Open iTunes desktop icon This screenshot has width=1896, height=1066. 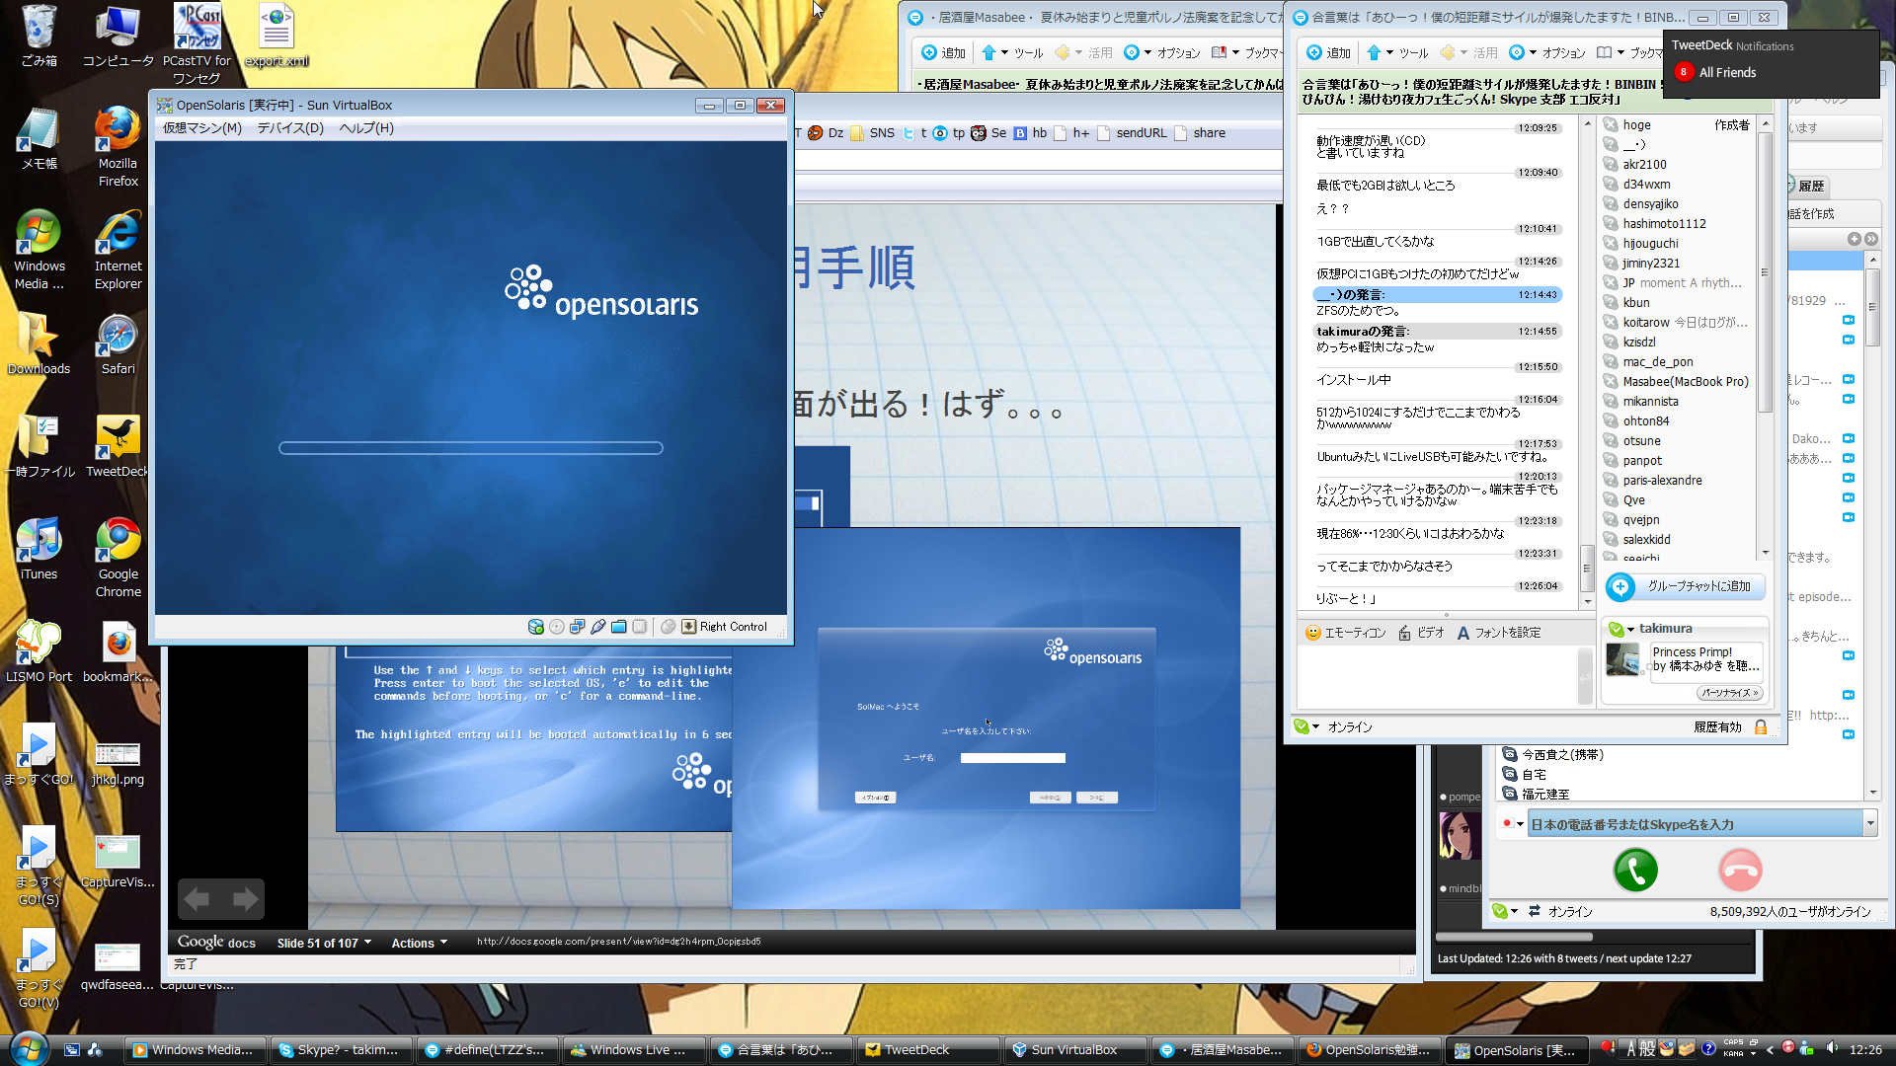[x=39, y=549]
